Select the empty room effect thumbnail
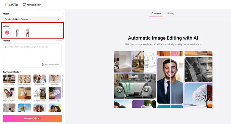The height and width of the screenshot is (124, 231). coord(9,107)
